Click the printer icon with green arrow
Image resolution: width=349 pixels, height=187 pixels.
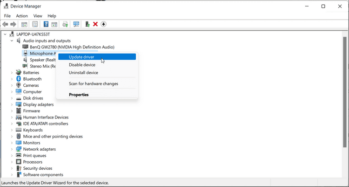(65, 24)
